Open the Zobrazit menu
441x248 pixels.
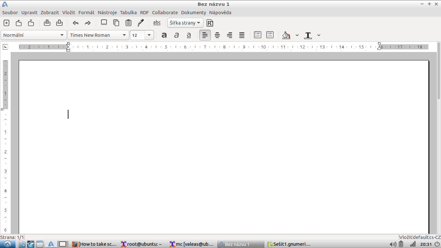(x=50, y=13)
